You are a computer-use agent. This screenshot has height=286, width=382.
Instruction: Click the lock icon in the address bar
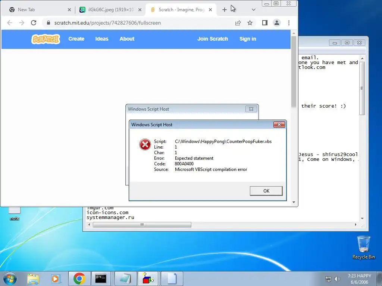(48, 23)
